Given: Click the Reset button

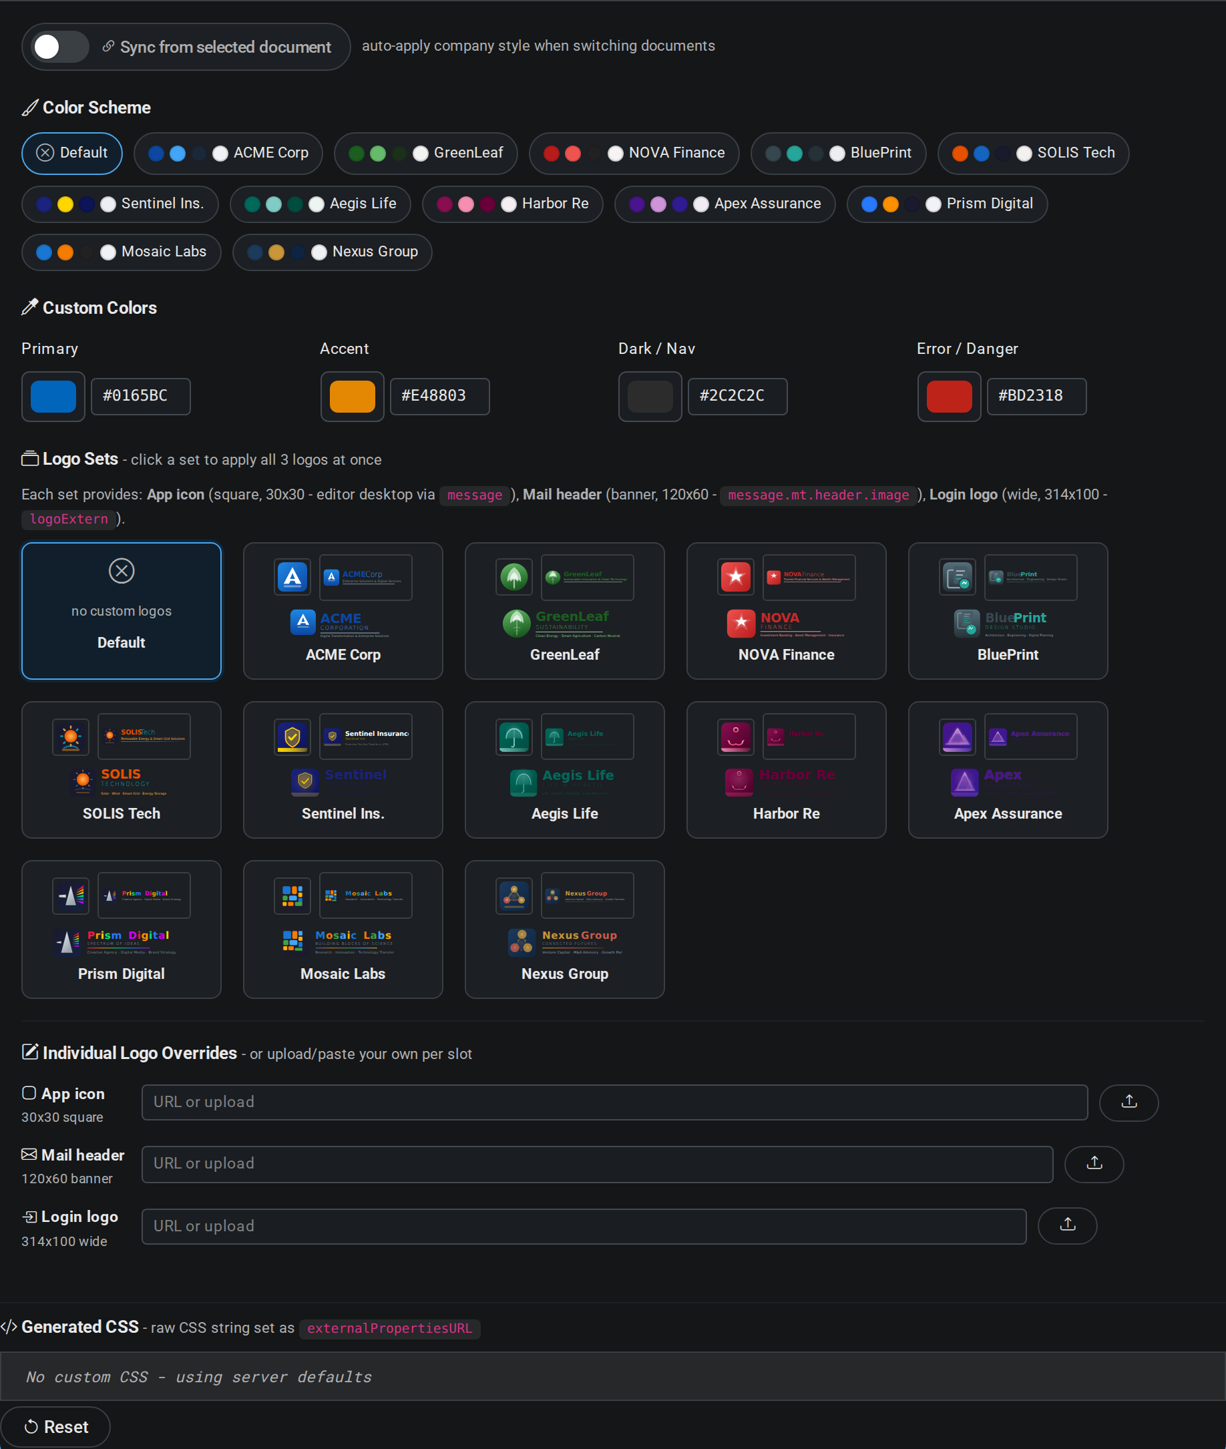Looking at the screenshot, I should click(55, 1427).
